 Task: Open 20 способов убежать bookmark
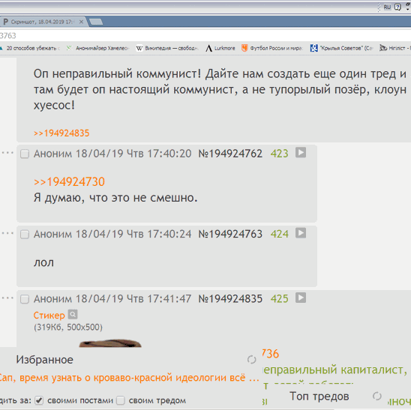point(30,48)
